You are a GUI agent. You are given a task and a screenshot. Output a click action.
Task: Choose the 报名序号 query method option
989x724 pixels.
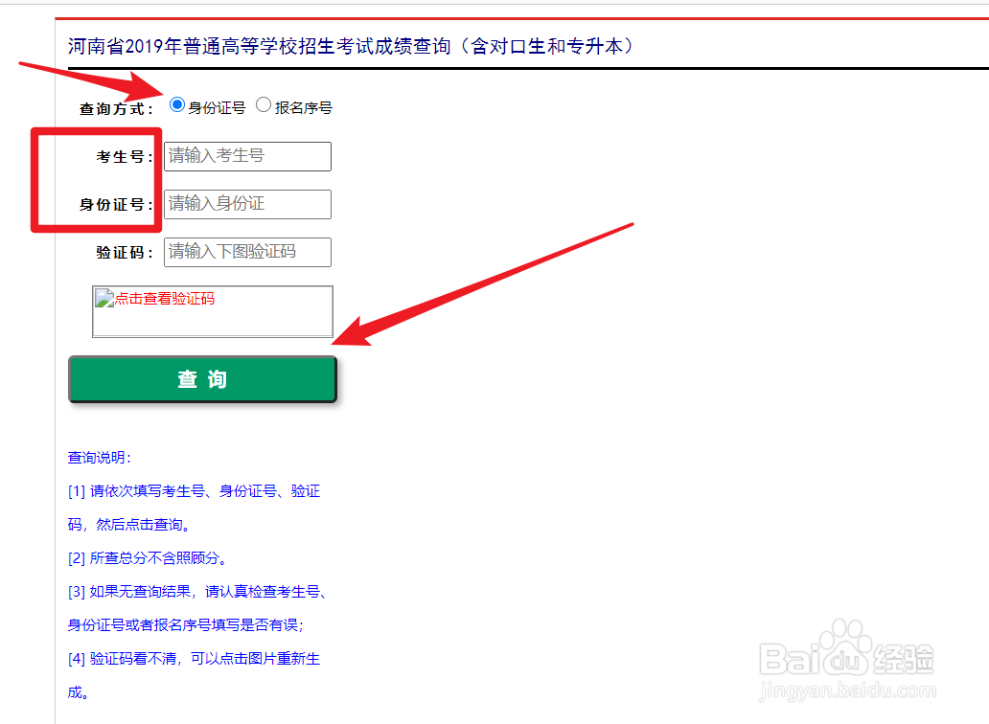[263, 105]
